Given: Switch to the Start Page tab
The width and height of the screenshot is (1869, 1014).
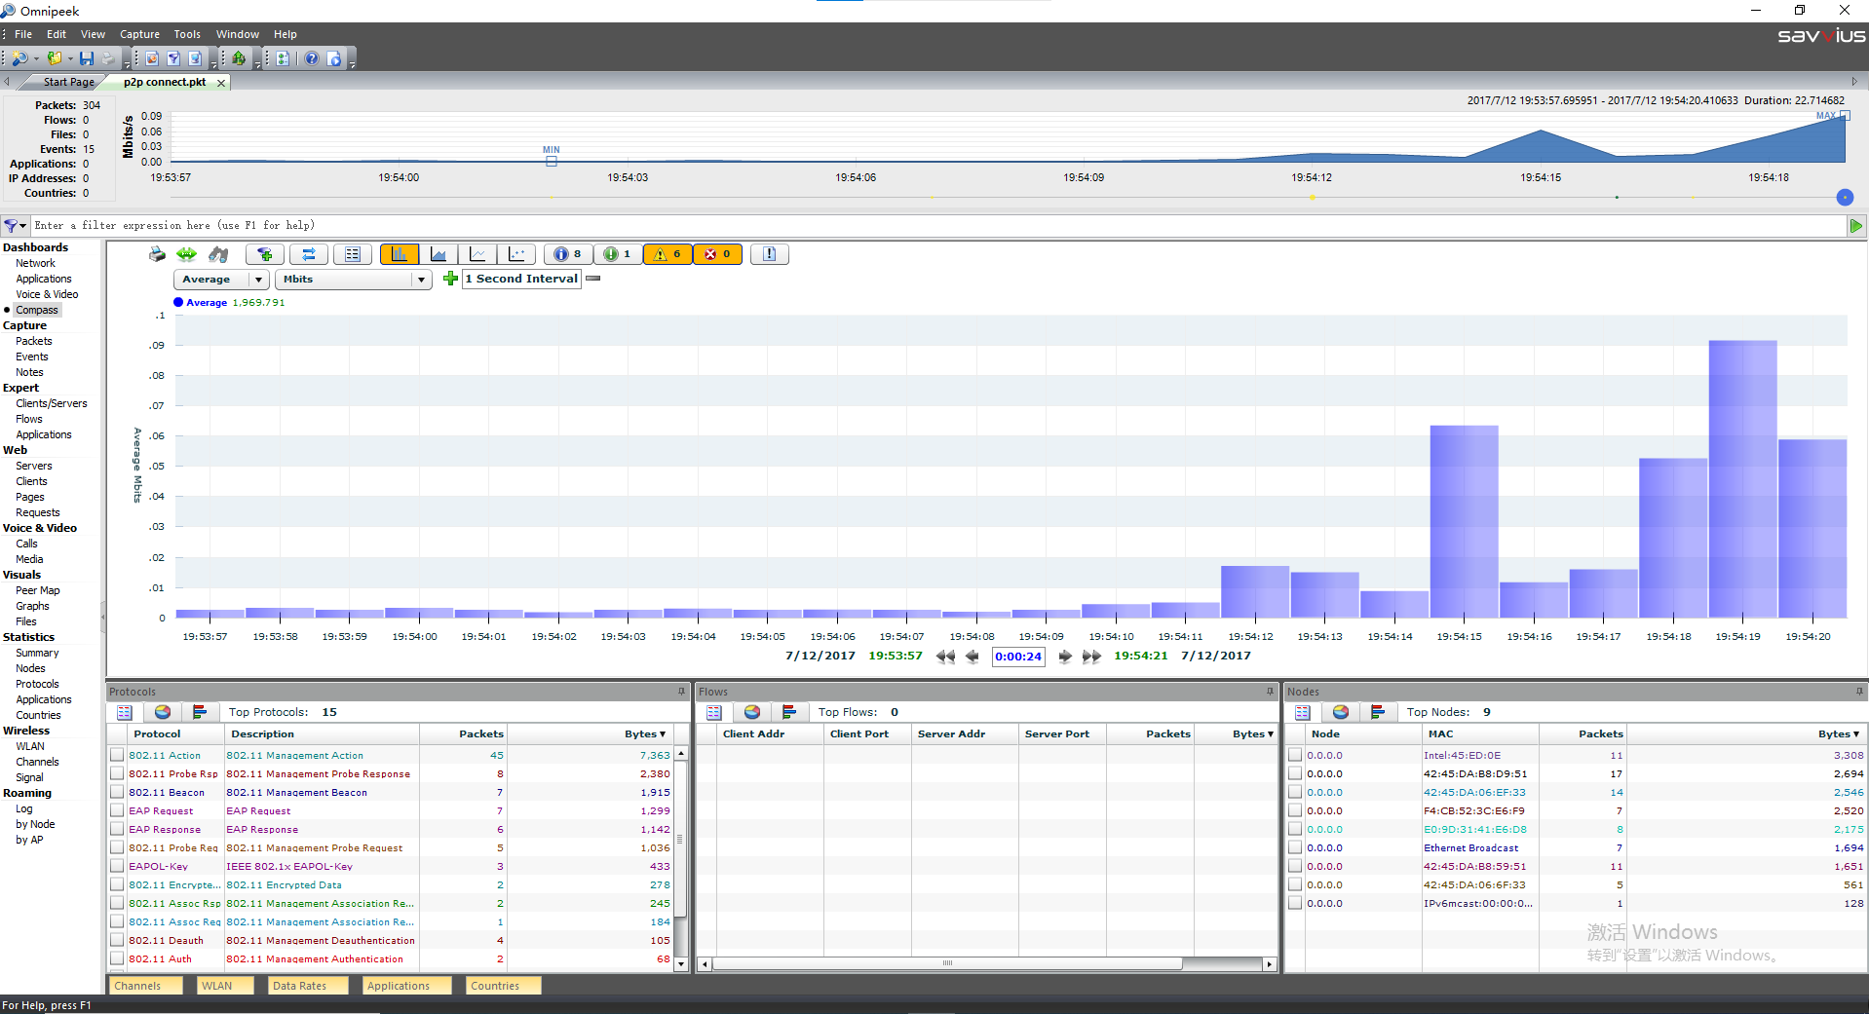Looking at the screenshot, I should click(x=68, y=83).
